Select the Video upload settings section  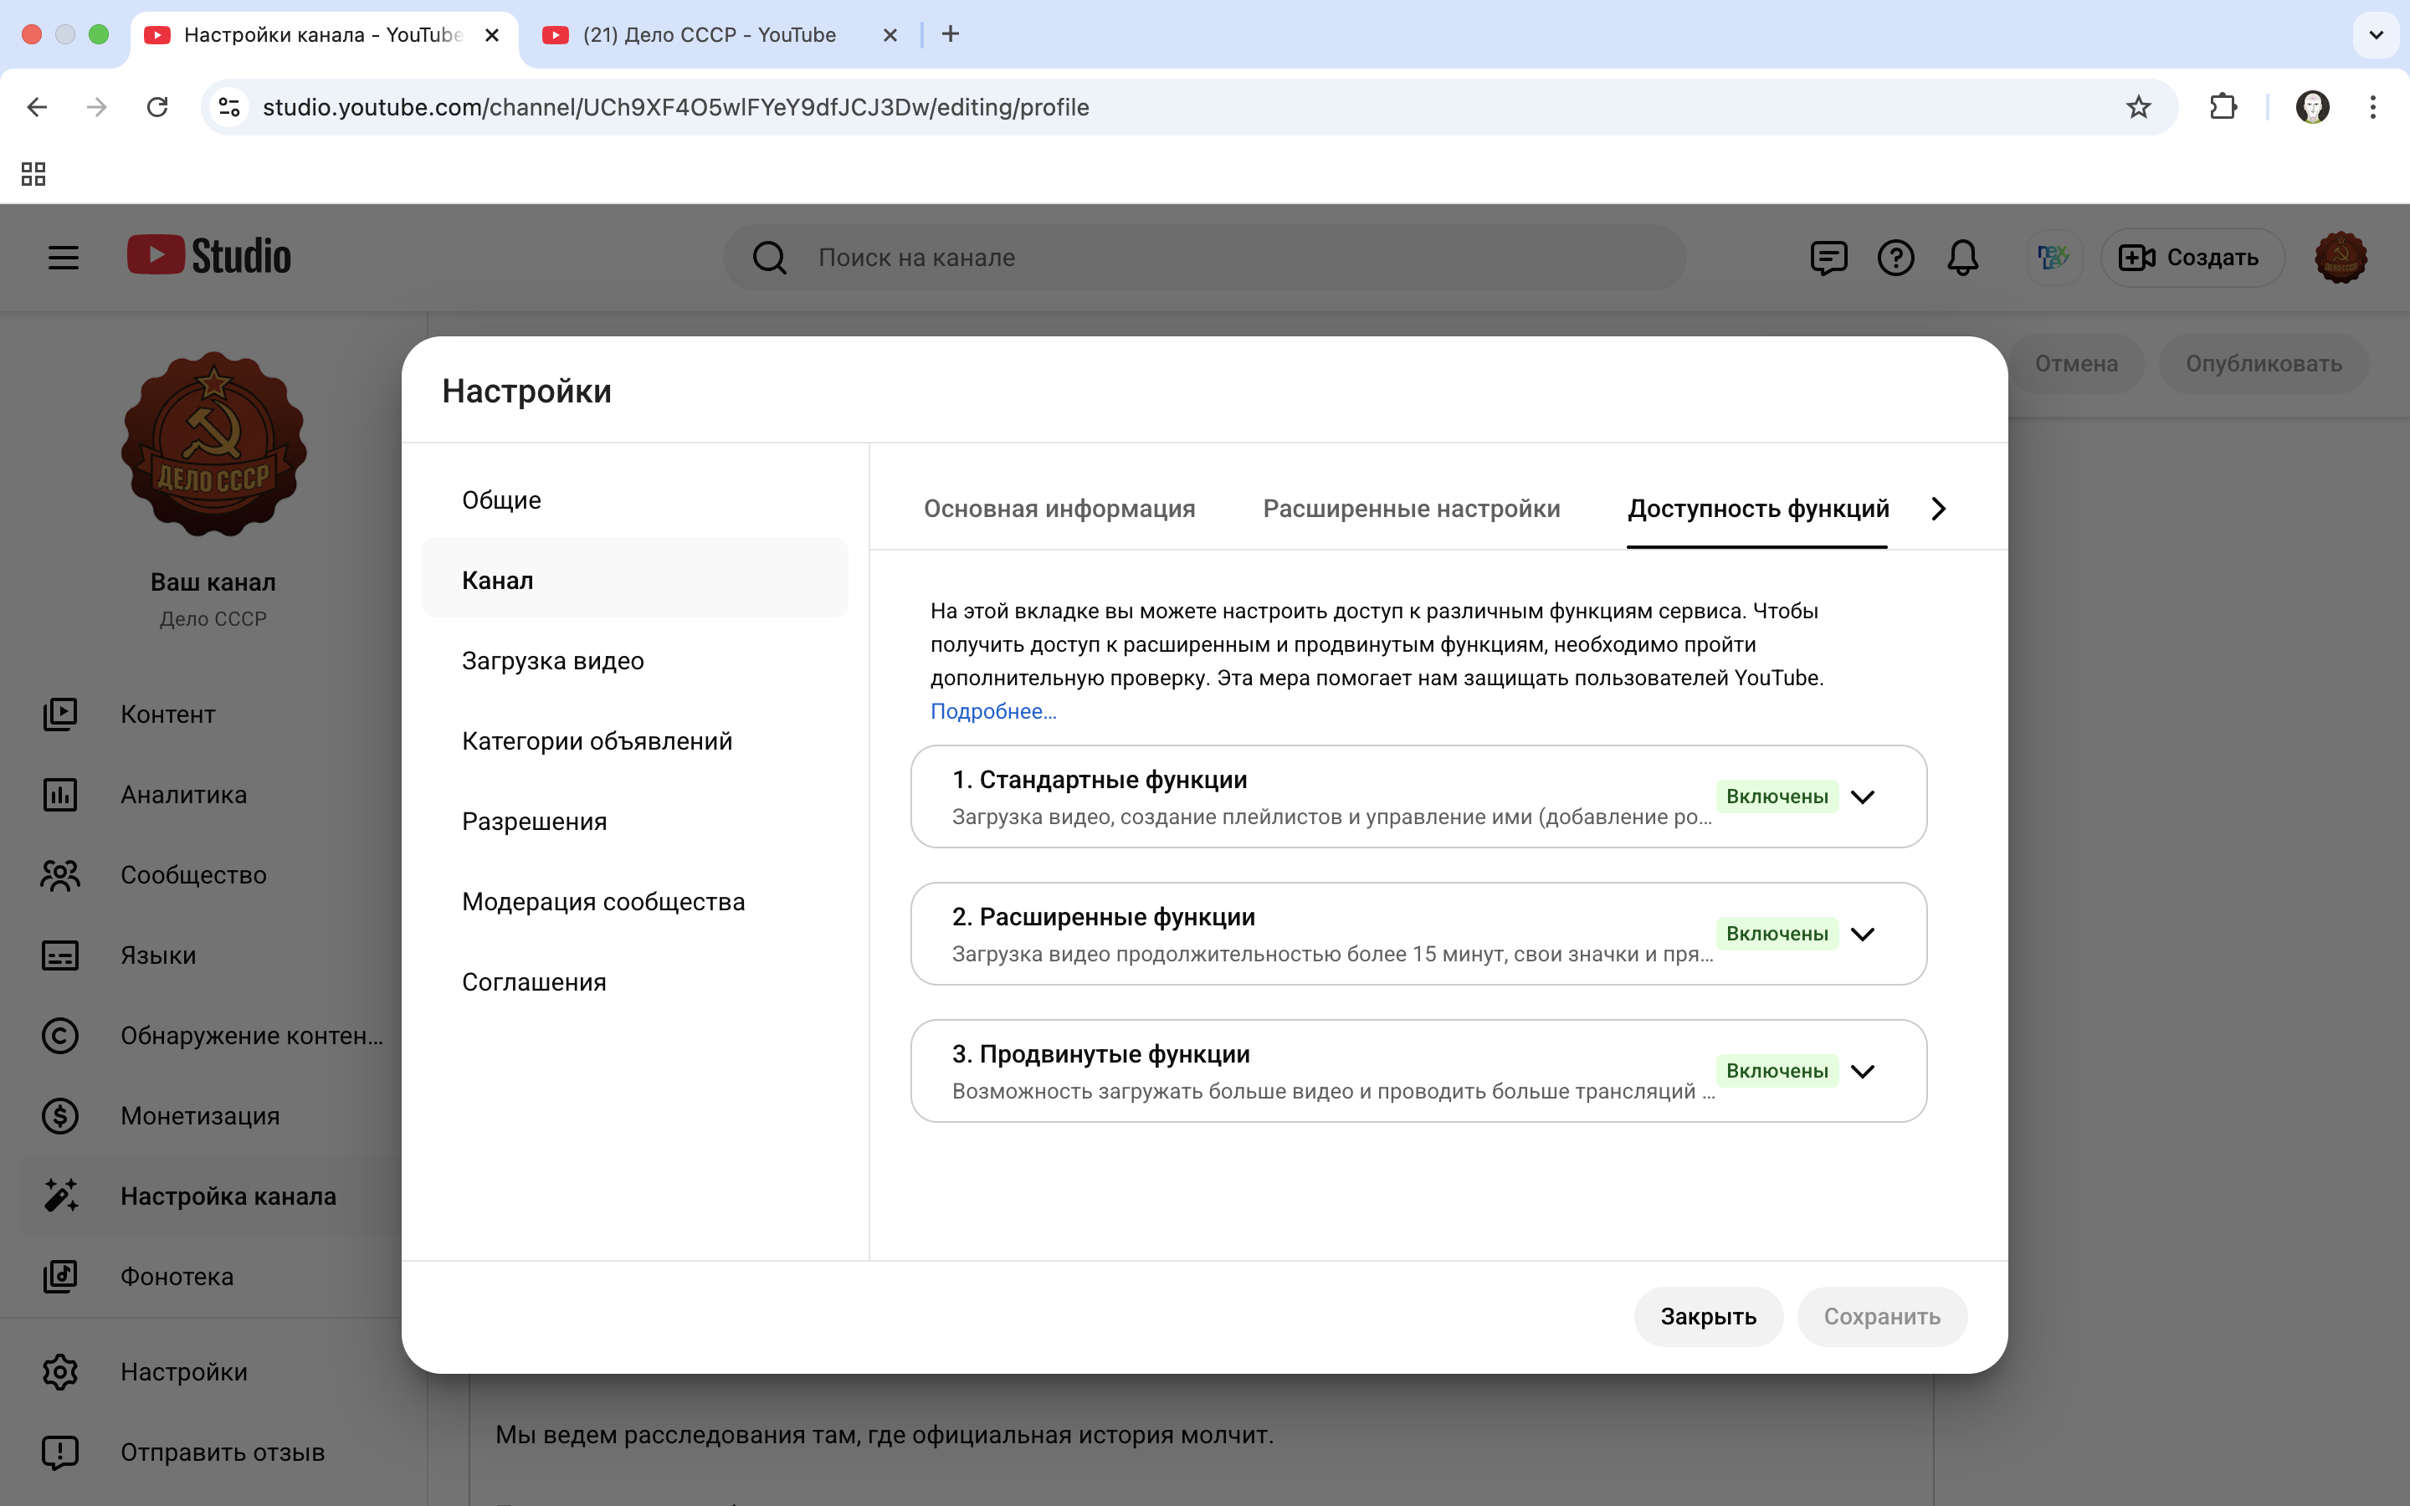point(552,661)
